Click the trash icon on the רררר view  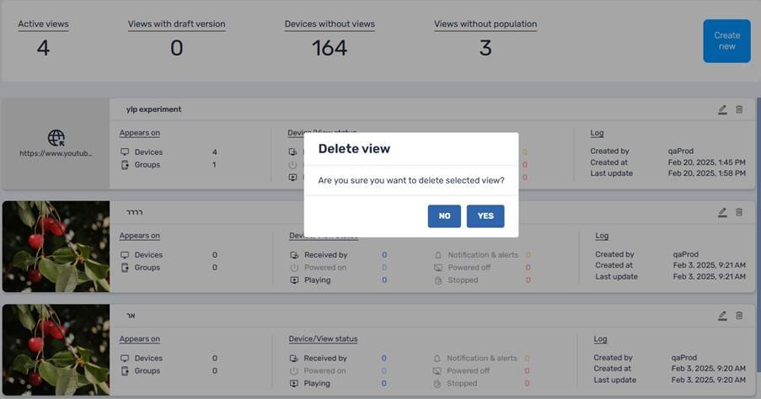coord(739,212)
